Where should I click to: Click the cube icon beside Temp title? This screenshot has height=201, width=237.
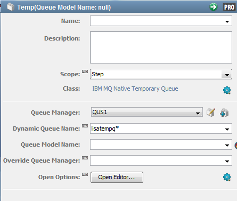point(11,7)
